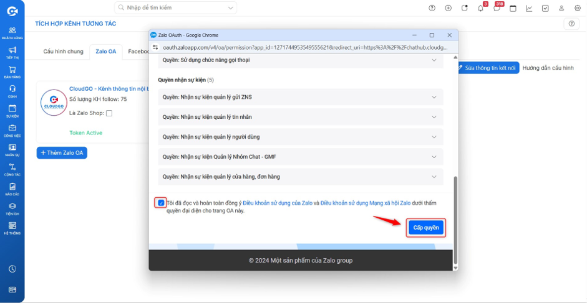This screenshot has width=587, height=303.
Task: Open the search box dropdown arrow
Action: 230,7
